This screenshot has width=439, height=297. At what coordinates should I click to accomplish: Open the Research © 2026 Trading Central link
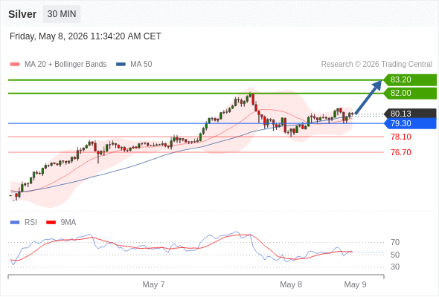tap(376, 65)
